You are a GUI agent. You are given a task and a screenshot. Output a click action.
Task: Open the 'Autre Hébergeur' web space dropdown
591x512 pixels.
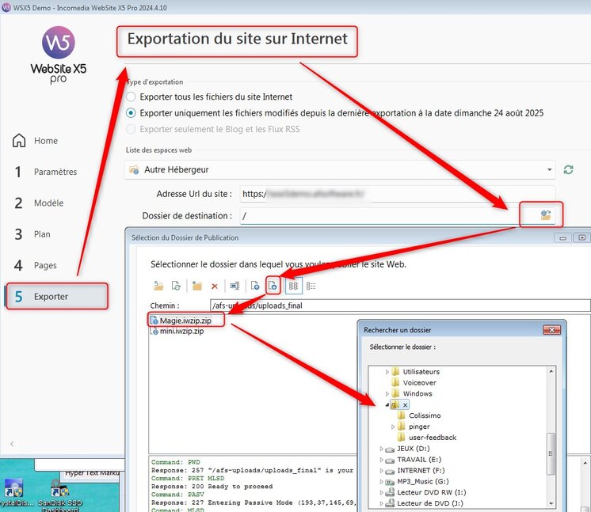click(341, 169)
